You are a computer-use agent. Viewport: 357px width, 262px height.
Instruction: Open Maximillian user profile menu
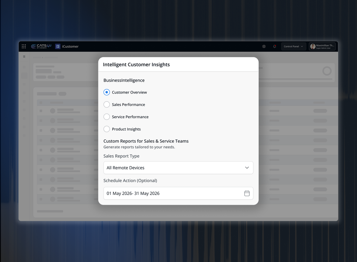[322, 46]
